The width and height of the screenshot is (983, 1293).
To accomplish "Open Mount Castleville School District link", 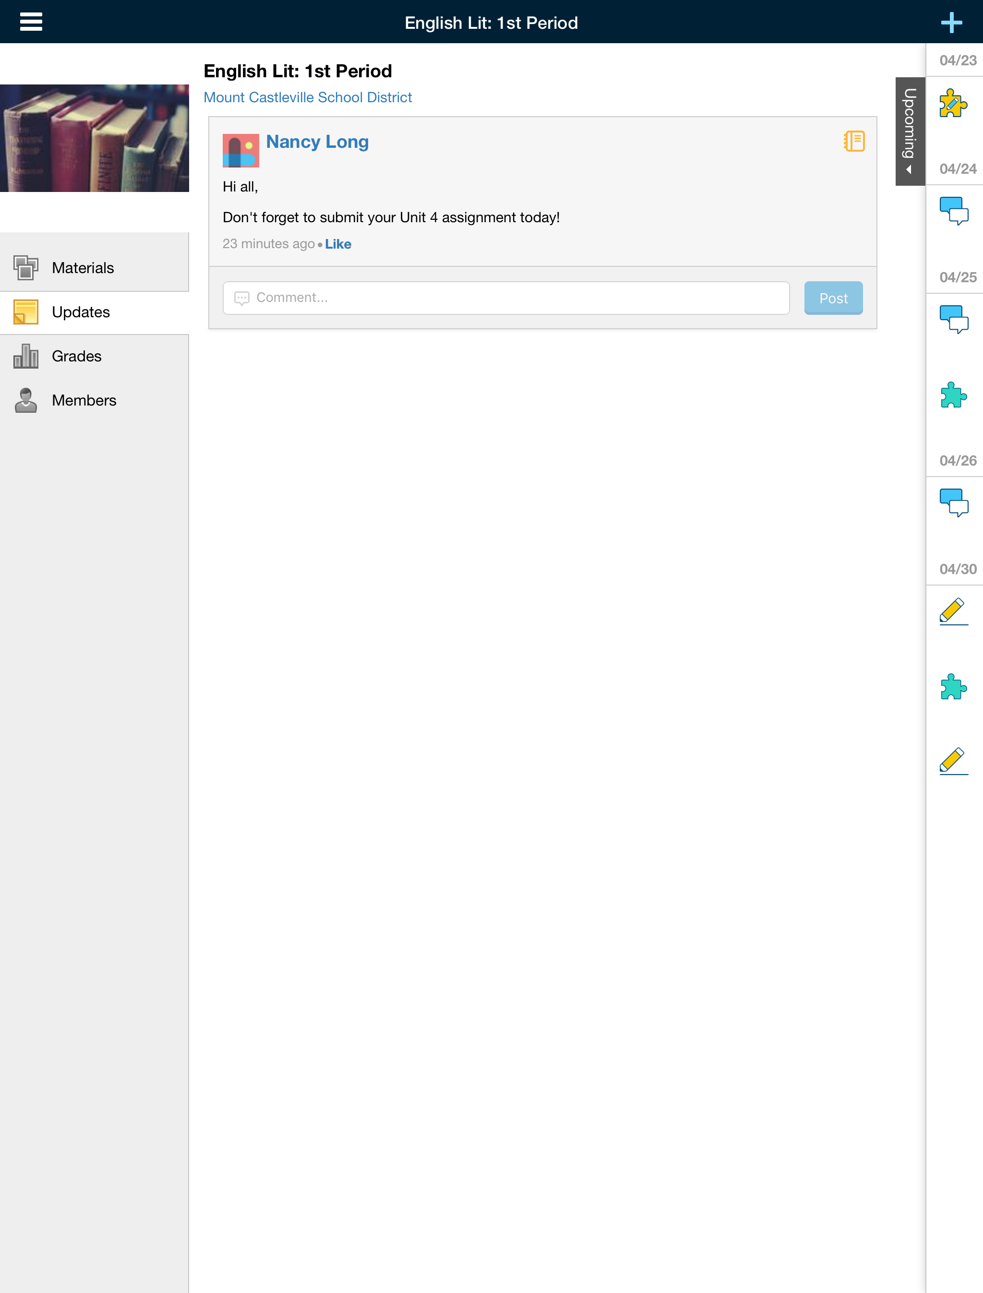I will pyautogui.click(x=307, y=97).
